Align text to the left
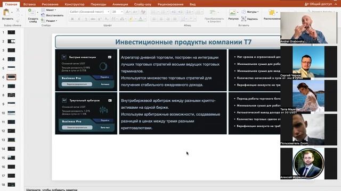This screenshot has width=341, height=191. 154,19
